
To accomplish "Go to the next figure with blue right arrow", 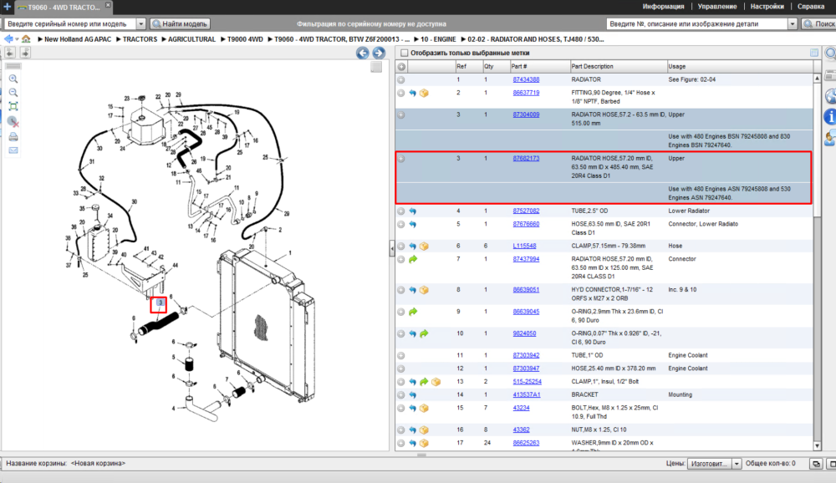I will (x=379, y=53).
